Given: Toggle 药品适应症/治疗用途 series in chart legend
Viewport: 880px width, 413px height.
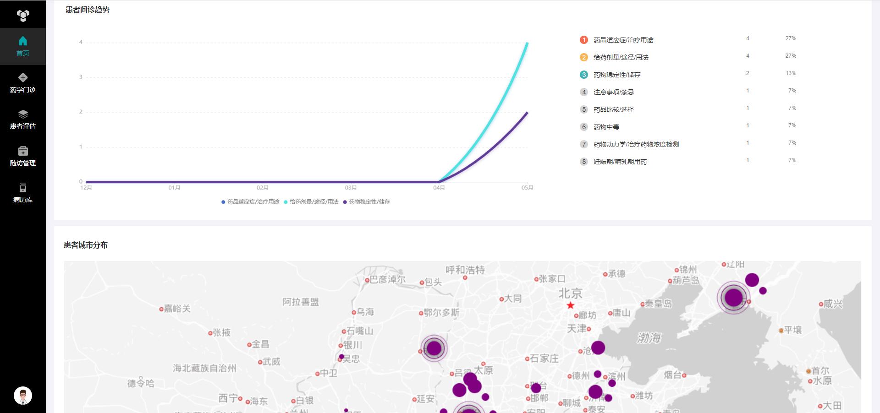Looking at the screenshot, I should click(x=250, y=202).
